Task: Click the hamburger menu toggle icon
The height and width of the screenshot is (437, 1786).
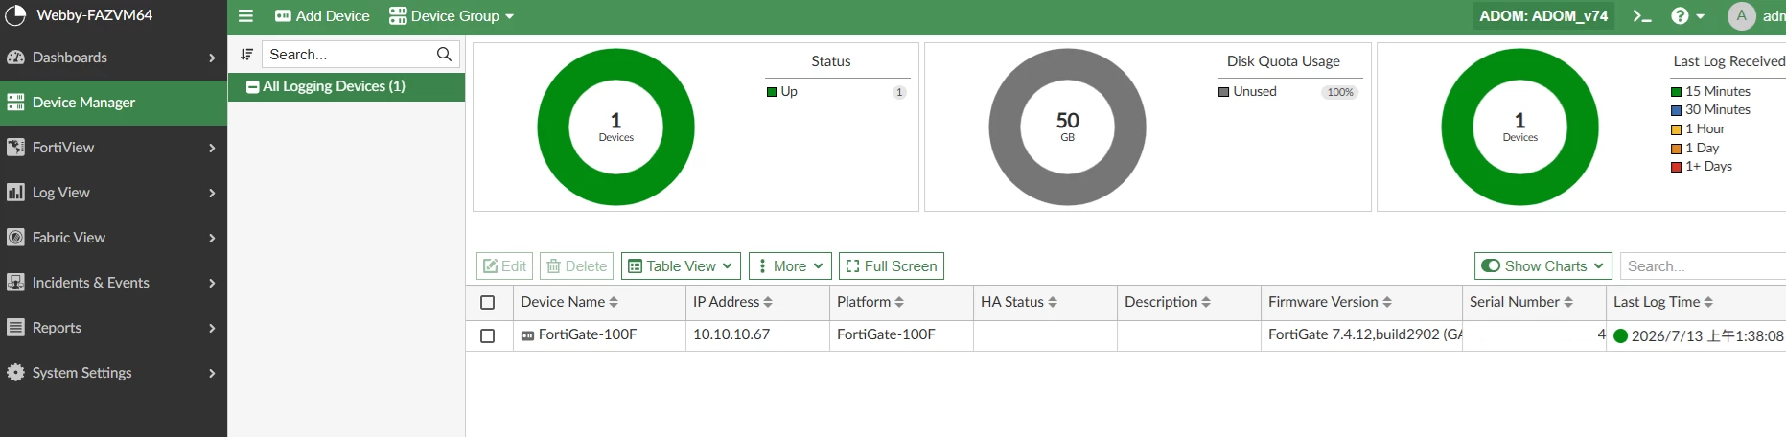Action: [x=245, y=16]
